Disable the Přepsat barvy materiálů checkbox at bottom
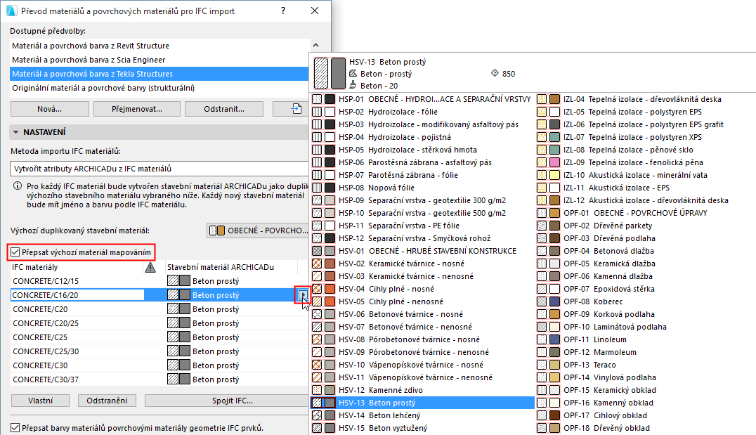The width and height of the screenshot is (756, 435). pyautogui.click(x=15, y=426)
